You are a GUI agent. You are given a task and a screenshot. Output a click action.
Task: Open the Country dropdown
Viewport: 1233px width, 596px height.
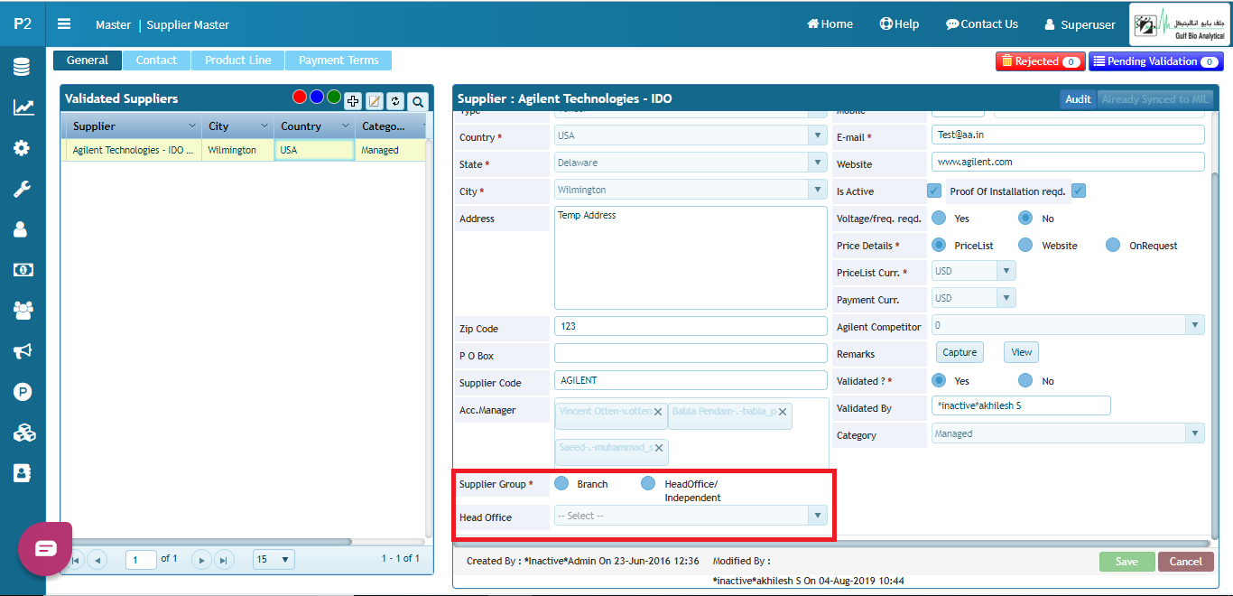(x=818, y=135)
